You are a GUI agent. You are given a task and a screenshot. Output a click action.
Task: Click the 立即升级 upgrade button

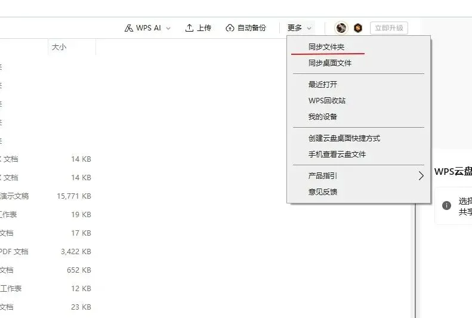pyautogui.click(x=389, y=28)
